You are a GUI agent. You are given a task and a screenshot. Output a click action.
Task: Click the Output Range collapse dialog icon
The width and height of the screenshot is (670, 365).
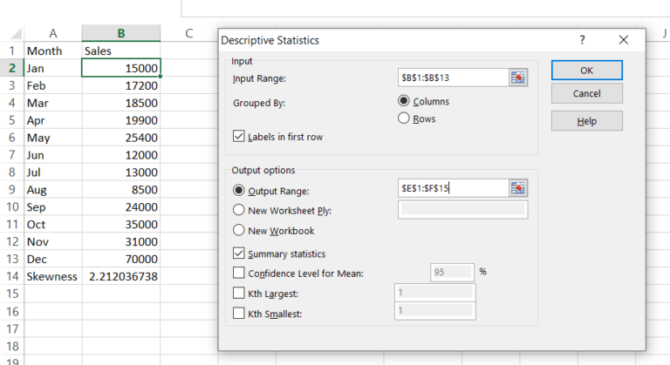tap(518, 187)
